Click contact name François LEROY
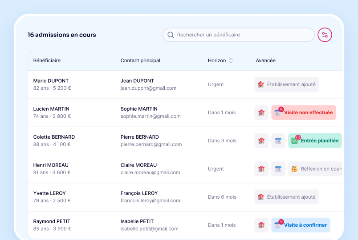The width and height of the screenshot is (358, 240). (139, 193)
